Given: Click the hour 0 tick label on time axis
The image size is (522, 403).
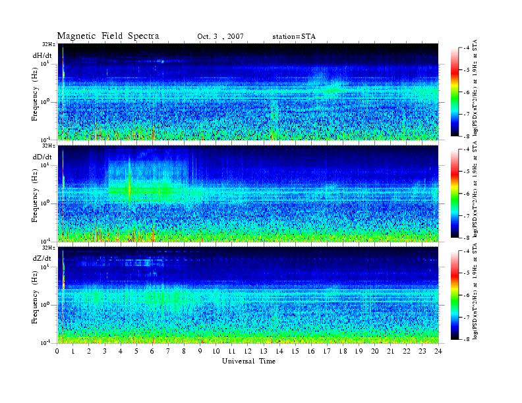Looking at the screenshot, I should coord(57,351).
